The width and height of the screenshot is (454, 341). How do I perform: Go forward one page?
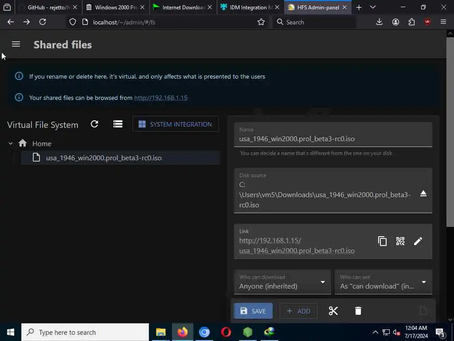point(27,22)
